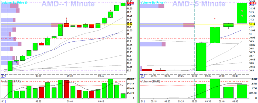This screenshot has height=103, width=258.
Task: Click the 09:40 time label on 1-minute price axis
Action: click(70, 76)
